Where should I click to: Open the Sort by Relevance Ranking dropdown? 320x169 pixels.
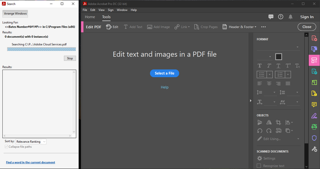tap(31, 142)
